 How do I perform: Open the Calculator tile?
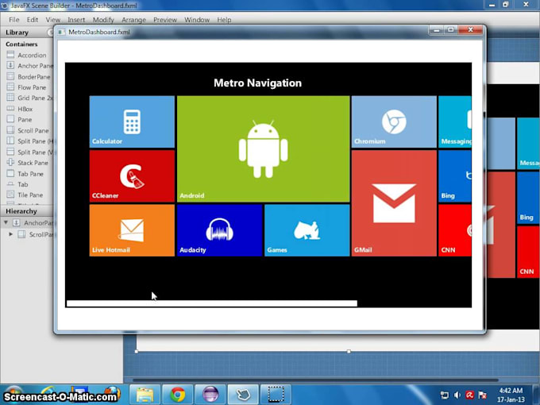132,121
